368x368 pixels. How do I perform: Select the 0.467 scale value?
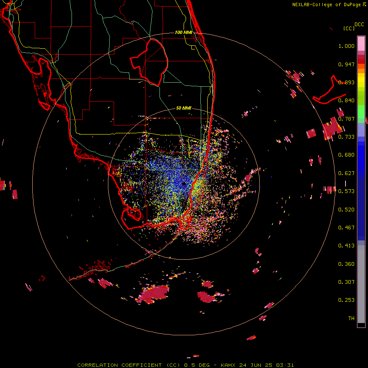[x=346, y=228]
